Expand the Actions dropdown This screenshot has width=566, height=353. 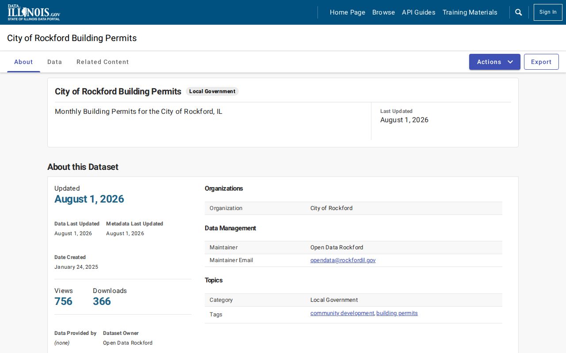495,62
